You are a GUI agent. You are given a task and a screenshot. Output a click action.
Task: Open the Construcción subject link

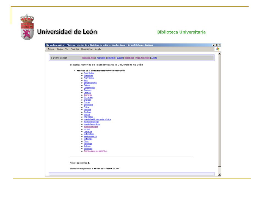[x=89, y=88]
